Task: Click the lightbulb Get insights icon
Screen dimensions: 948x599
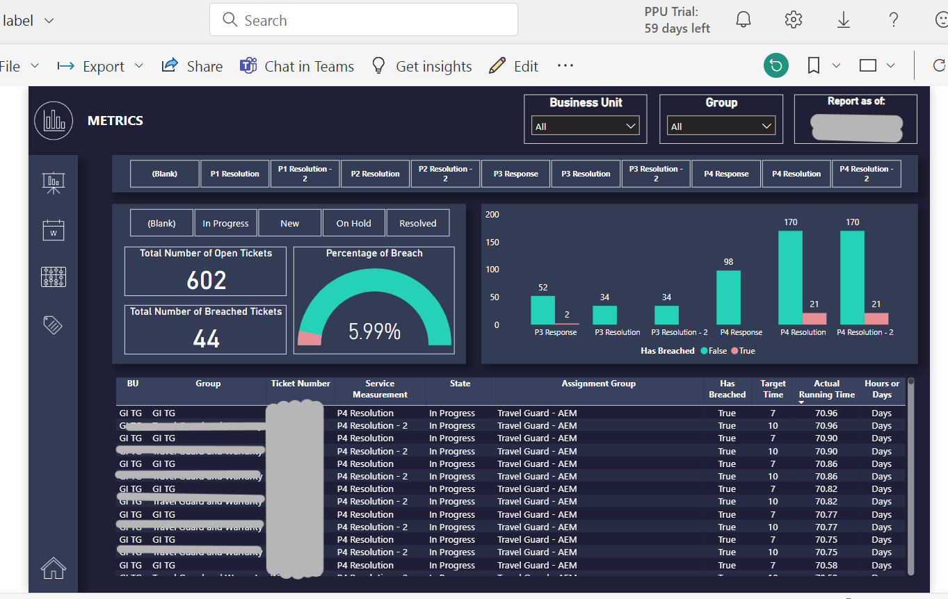Action: tap(378, 66)
